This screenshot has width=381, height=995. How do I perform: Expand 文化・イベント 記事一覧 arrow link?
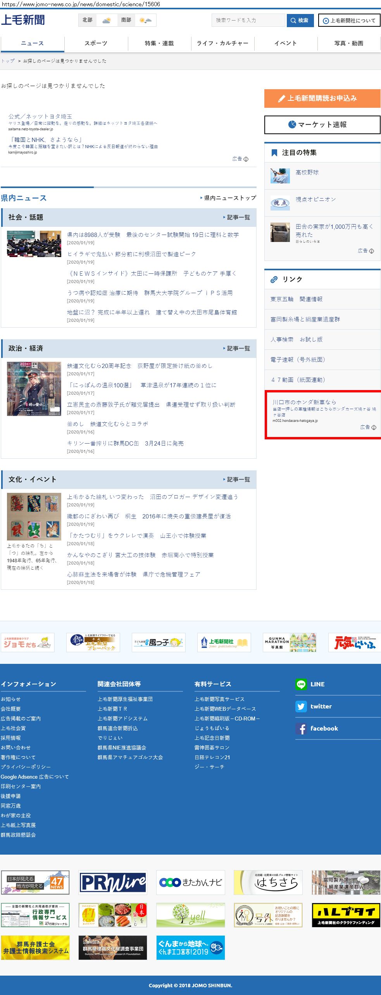tap(237, 479)
